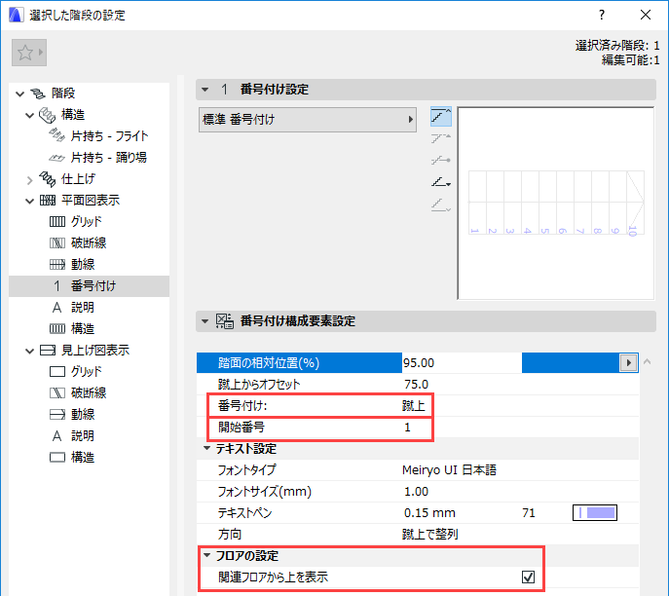Edit 踏面の相対位置 value 95.00

[462, 362]
